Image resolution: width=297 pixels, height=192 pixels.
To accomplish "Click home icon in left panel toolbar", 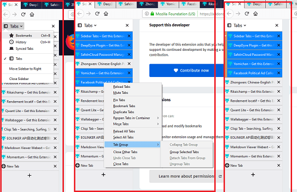I will coord(32,14).
